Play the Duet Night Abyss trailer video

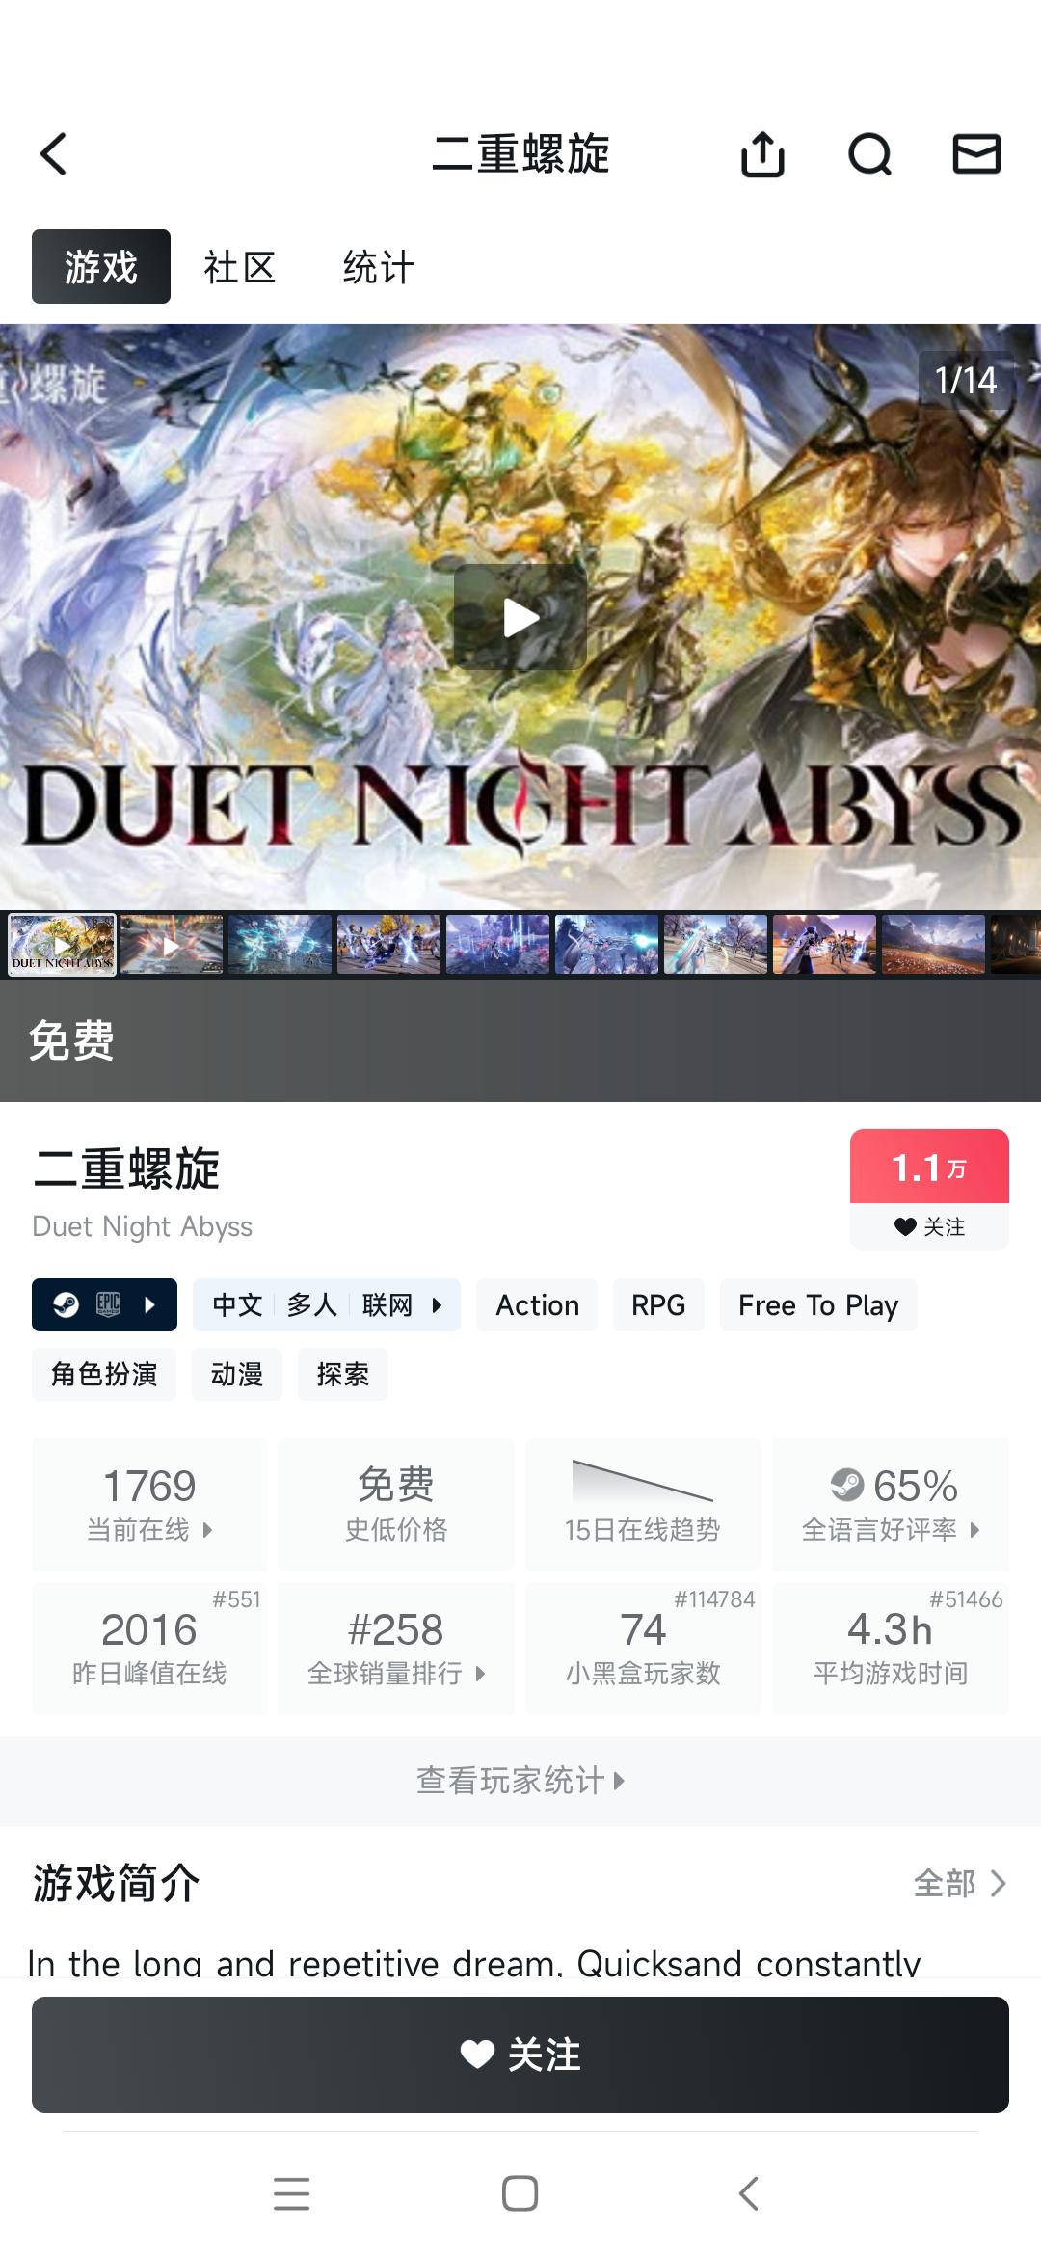coord(520,617)
